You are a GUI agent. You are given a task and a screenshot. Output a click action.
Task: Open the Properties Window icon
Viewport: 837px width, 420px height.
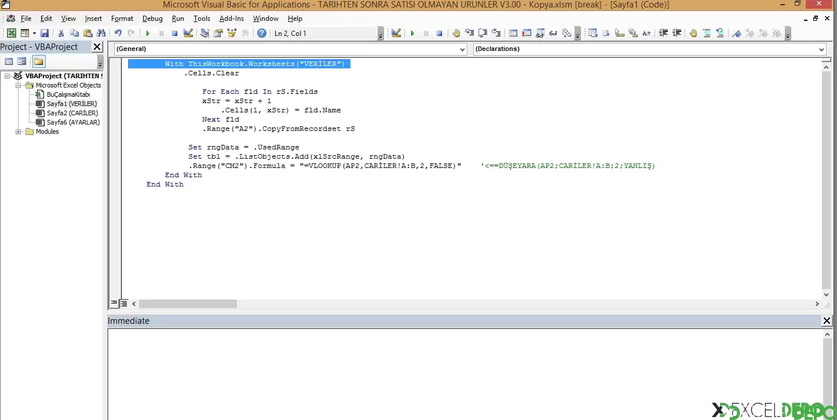(218, 34)
